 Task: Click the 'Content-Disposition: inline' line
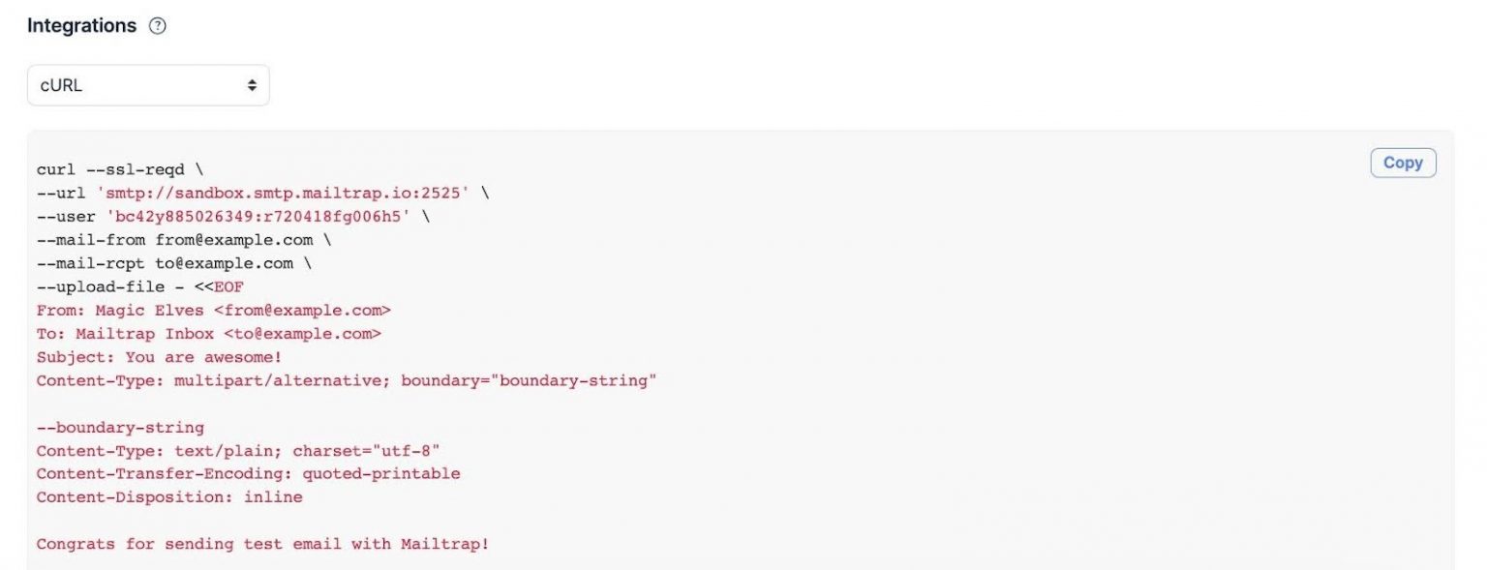coord(169,497)
